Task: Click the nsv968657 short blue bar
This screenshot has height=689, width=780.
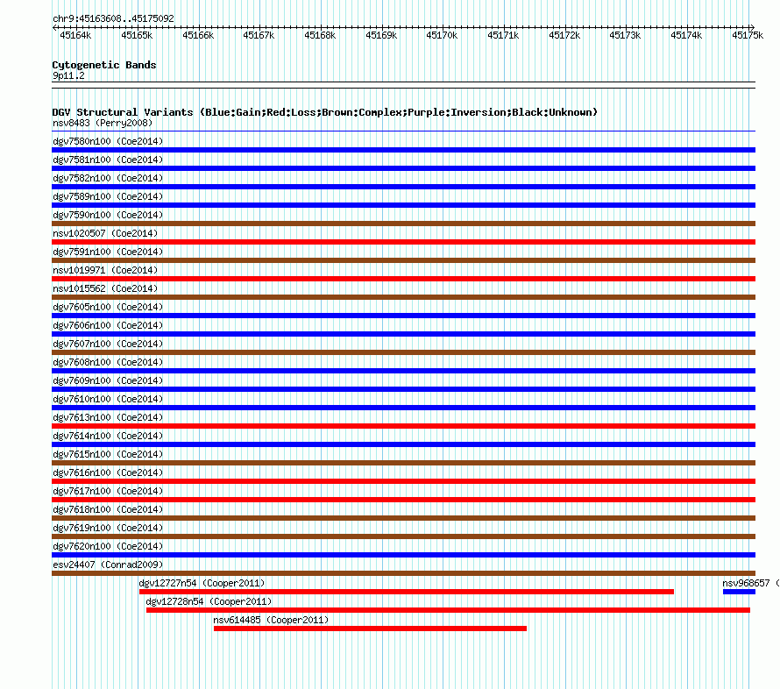Action: [x=739, y=592]
